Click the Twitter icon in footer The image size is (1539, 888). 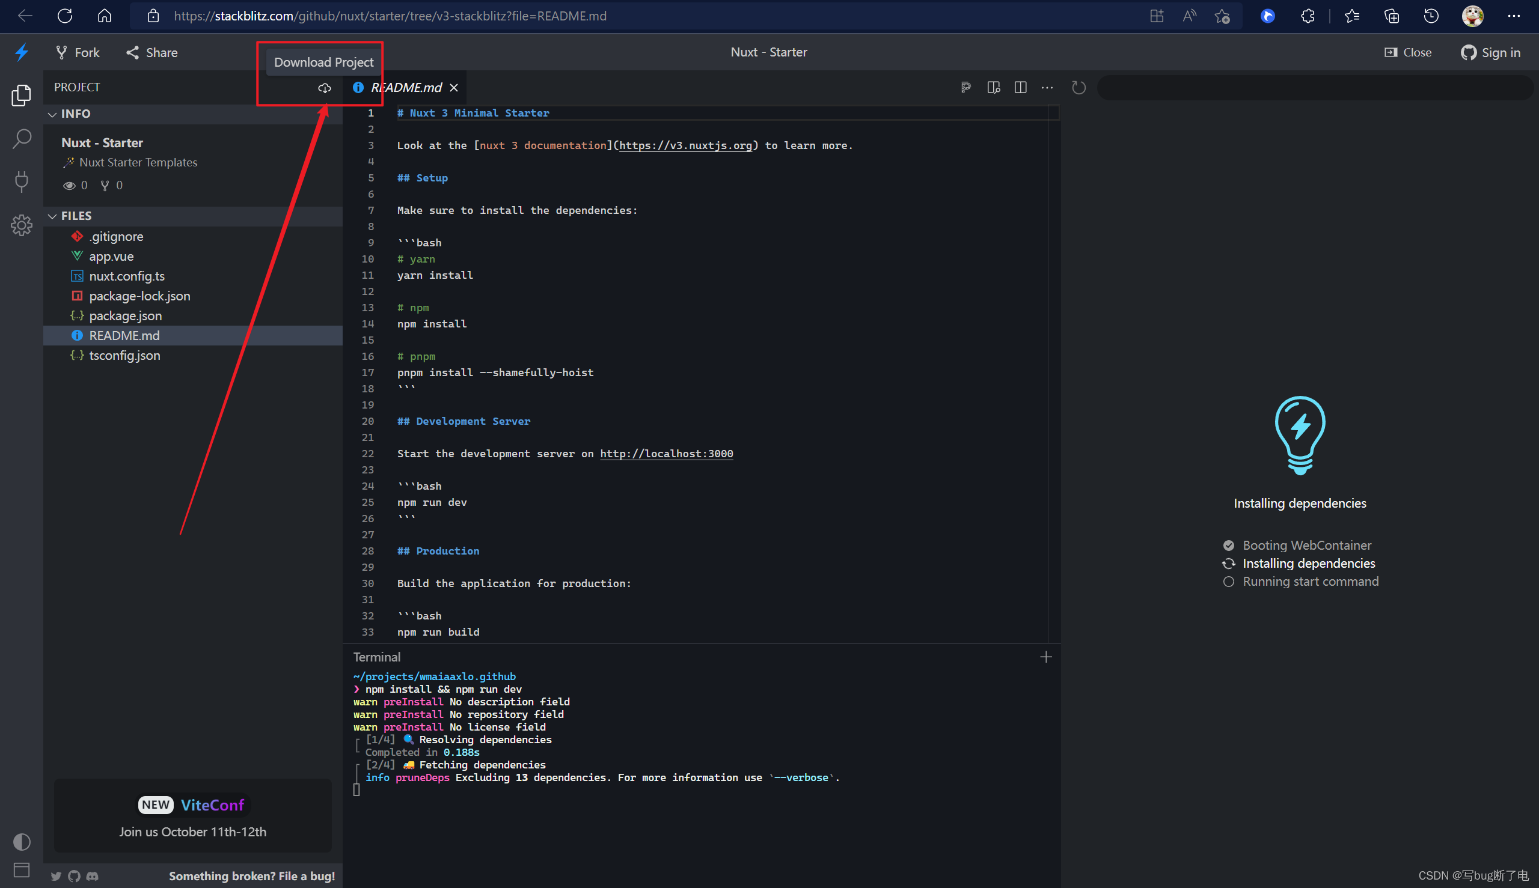(x=56, y=877)
